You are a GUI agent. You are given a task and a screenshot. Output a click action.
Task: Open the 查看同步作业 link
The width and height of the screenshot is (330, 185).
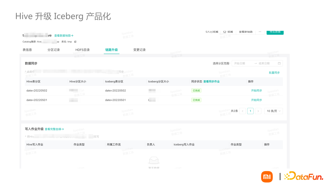(x=211, y=82)
